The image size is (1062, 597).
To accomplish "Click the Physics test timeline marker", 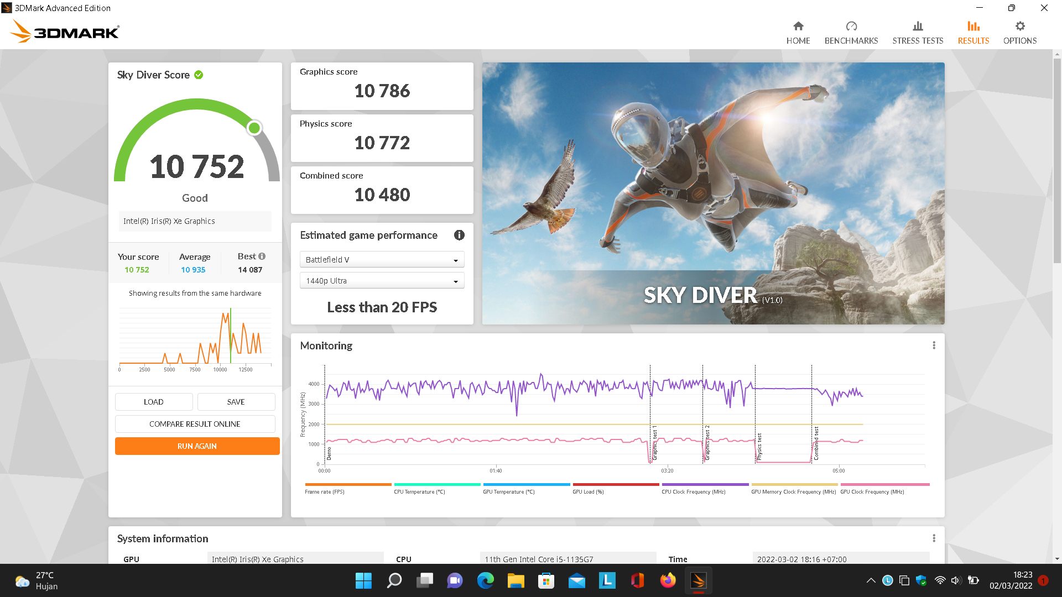I will tap(759, 447).
